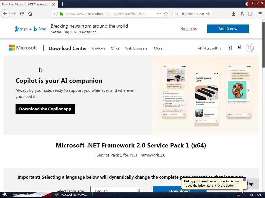Close the notification balloon tip
This screenshot has width=265, height=198.
pyautogui.click(x=245, y=180)
